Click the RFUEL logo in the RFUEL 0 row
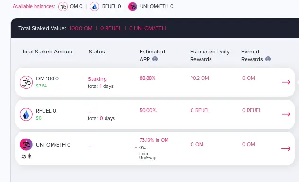Image resolution: width=299 pixels, height=182 pixels. click(x=26, y=114)
